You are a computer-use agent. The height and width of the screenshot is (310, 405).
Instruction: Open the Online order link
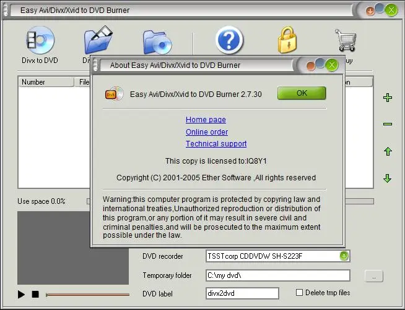point(207,132)
